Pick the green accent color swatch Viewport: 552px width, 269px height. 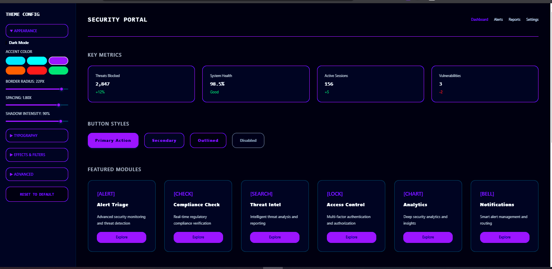tap(58, 71)
